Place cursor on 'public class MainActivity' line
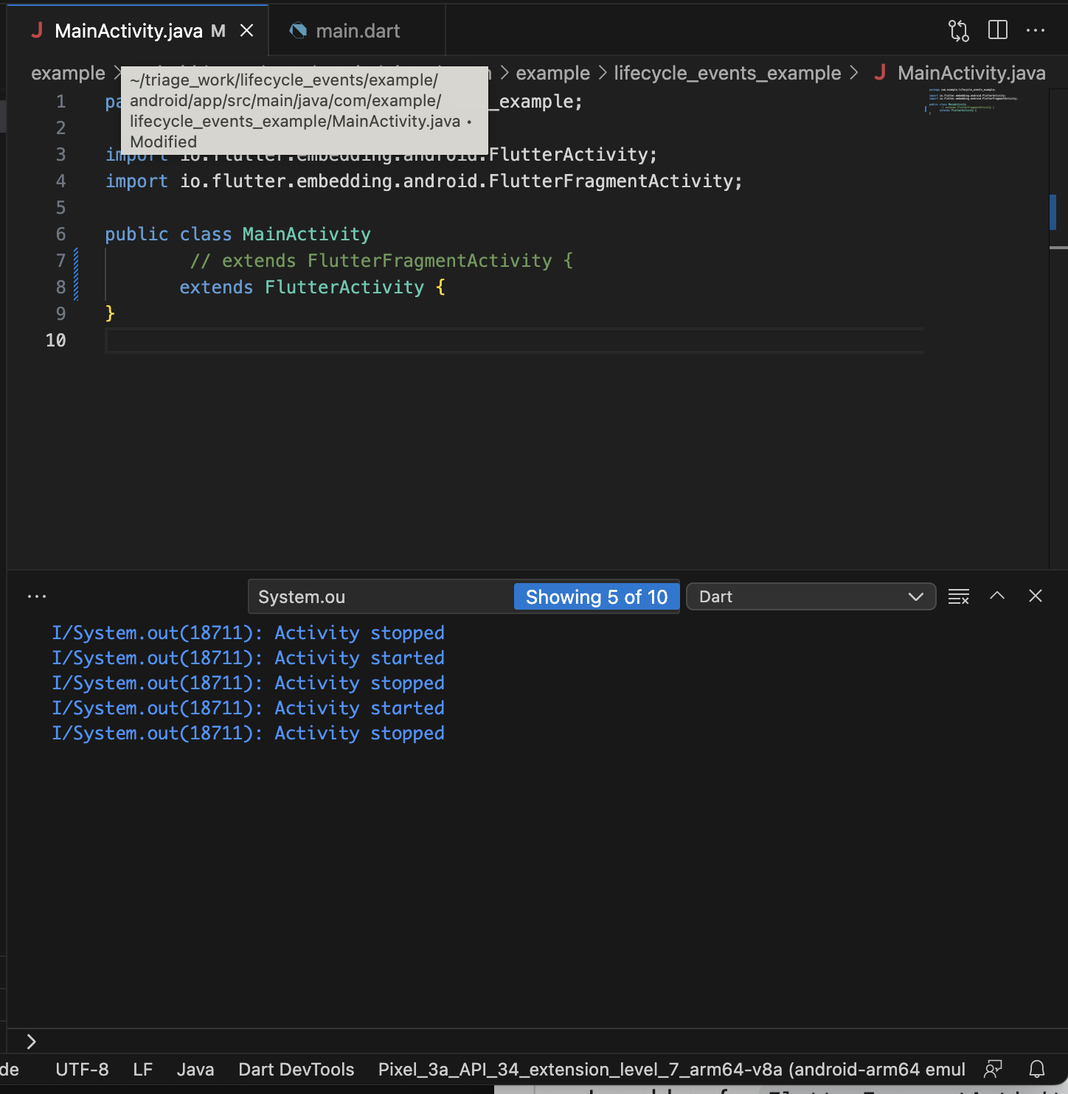This screenshot has height=1094, width=1068. coord(237,234)
